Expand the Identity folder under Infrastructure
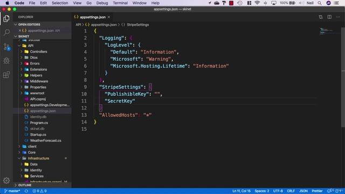Screen dimensions: 345x194 pos(36,170)
